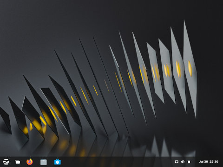
Task: Select the gray folder icon in the taskbar
Action: (44, 162)
